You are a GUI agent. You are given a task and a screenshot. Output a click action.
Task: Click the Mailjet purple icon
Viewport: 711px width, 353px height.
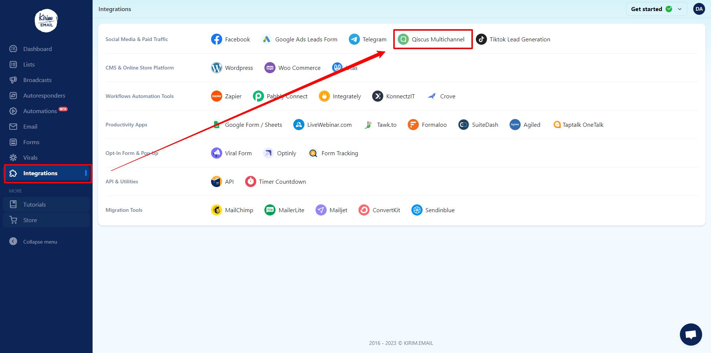tap(321, 210)
